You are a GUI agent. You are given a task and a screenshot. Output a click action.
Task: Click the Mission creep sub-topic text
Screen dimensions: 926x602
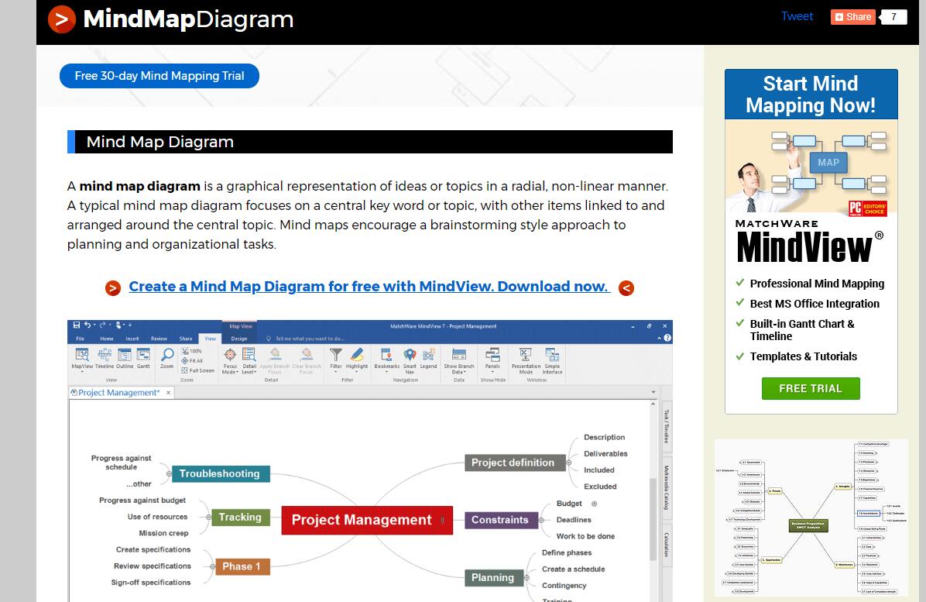[163, 533]
